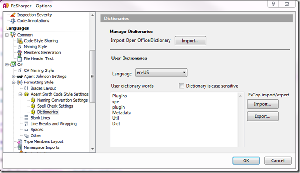Toggle Dictionary is case sensitive checkbox
Screen dimensions: 300x173
[181, 86]
